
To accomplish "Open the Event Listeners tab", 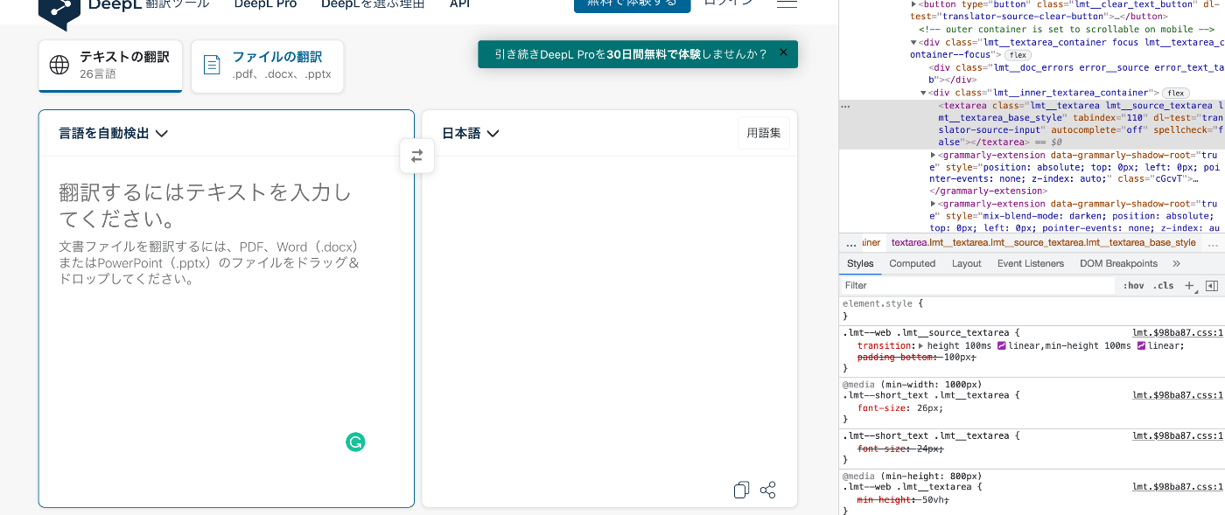I will click(x=1031, y=263).
